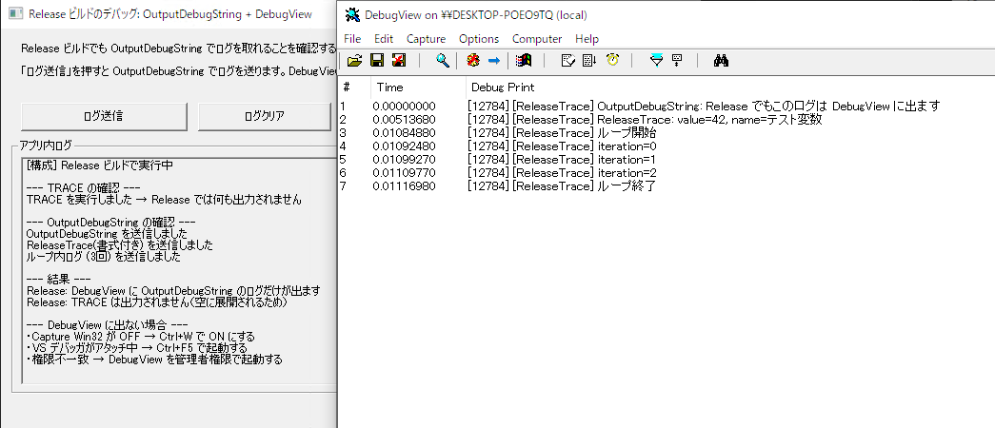Click 'TRACE を実行しました' line in app log

(x=164, y=199)
